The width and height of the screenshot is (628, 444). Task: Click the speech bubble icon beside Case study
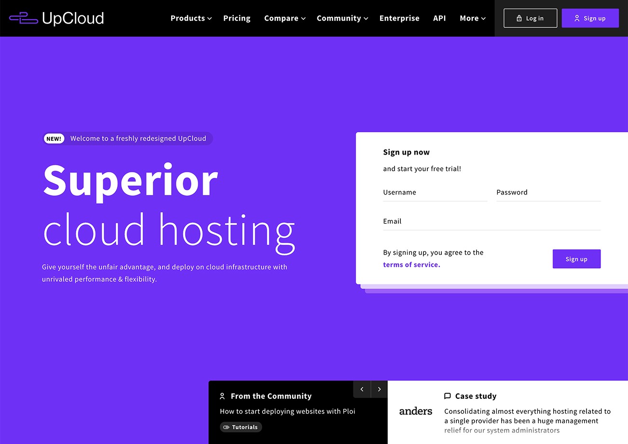pyautogui.click(x=447, y=396)
